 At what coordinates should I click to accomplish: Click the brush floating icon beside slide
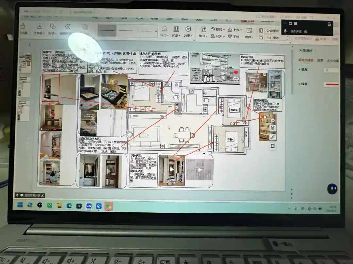tap(272, 137)
